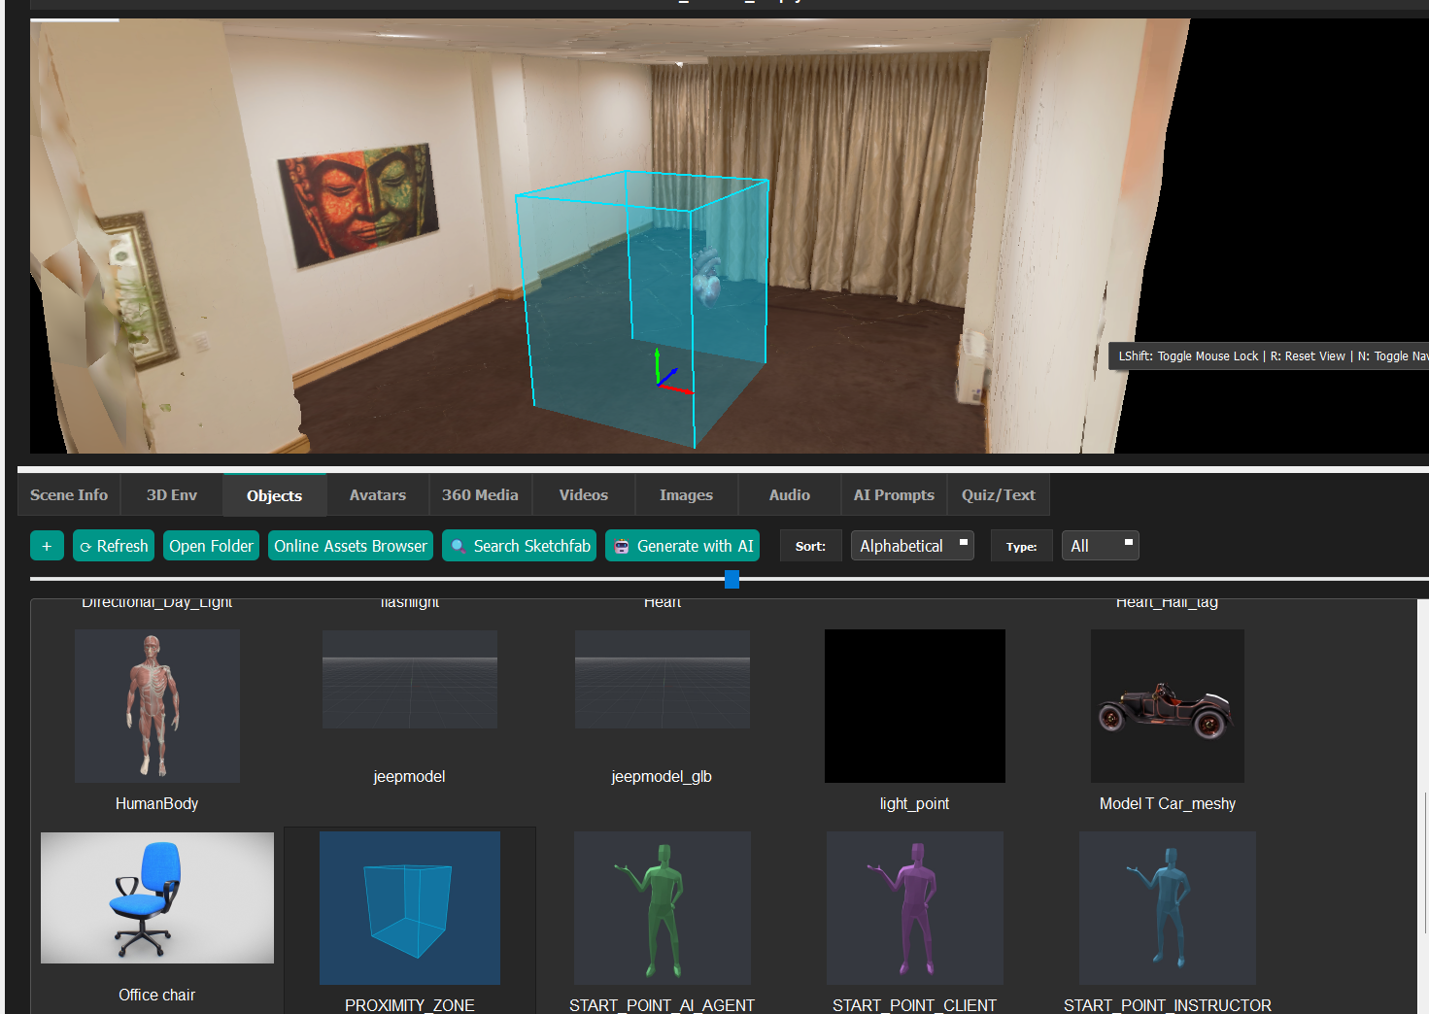Open the Alphabetical sort dropdown
The width and height of the screenshot is (1429, 1014).
tap(912, 546)
